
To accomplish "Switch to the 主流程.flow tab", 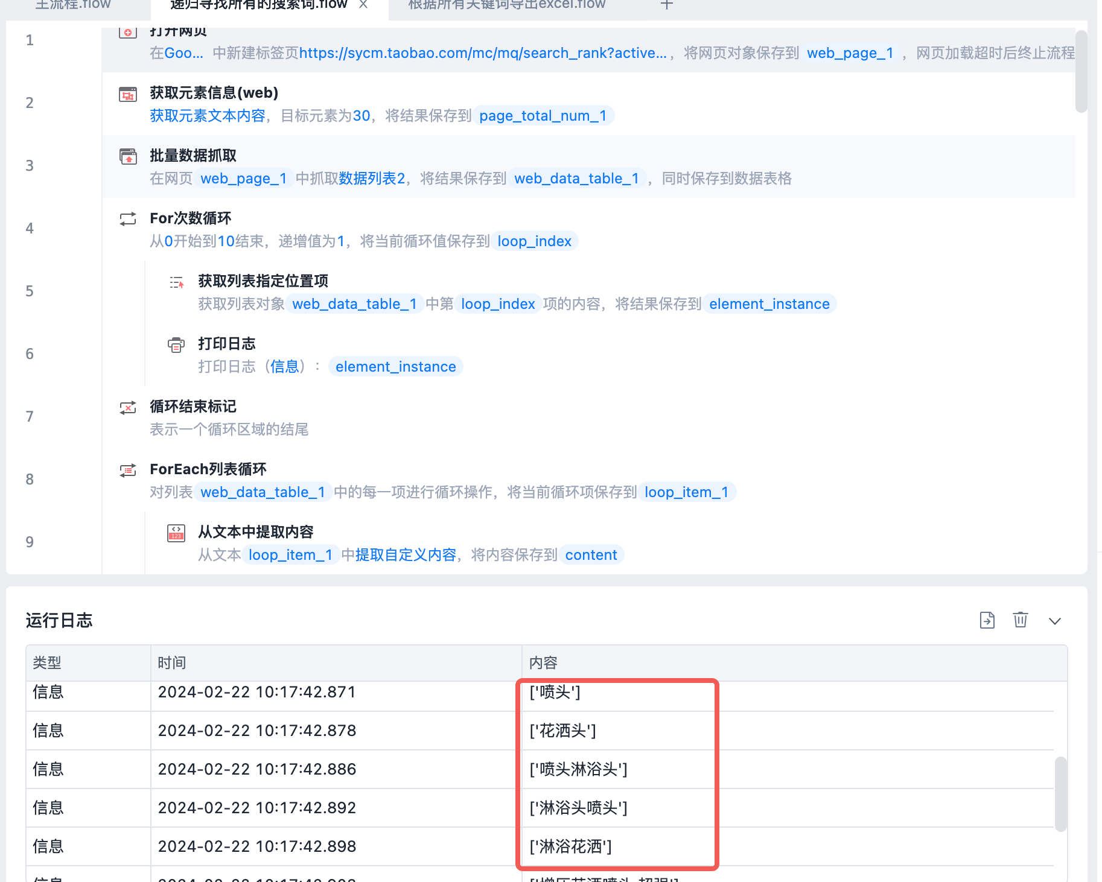I will (73, 5).
